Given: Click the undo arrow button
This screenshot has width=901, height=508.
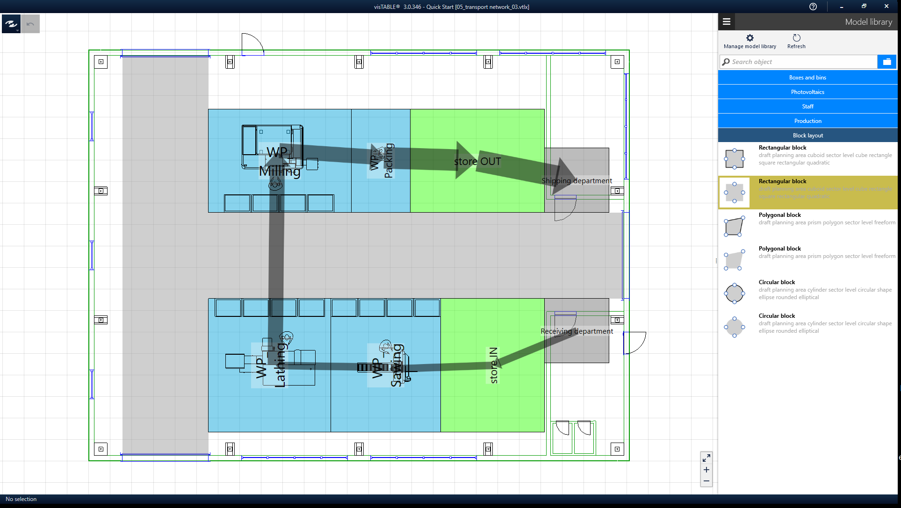Looking at the screenshot, I should click(x=30, y=24).
